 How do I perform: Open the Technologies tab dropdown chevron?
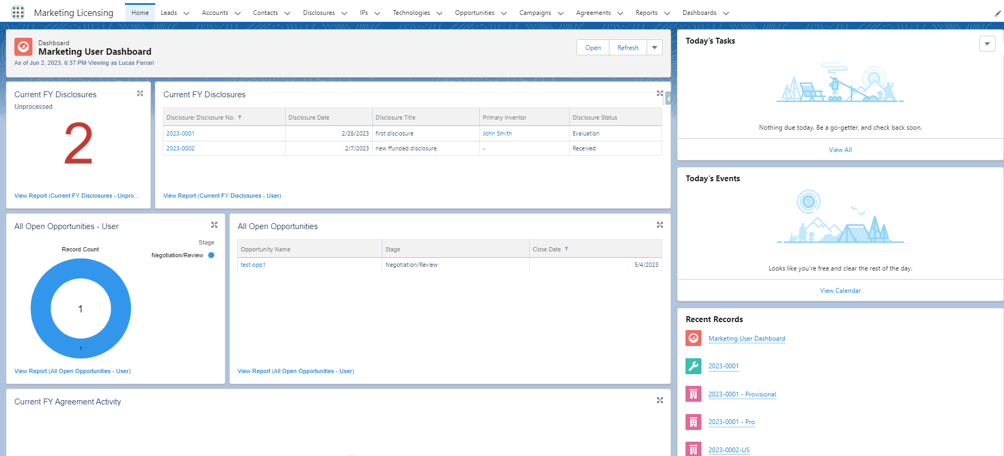pos(440,13)
